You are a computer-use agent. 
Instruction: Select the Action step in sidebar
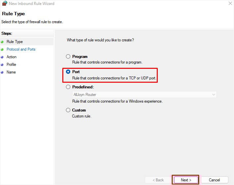click(x=11, y=57)
